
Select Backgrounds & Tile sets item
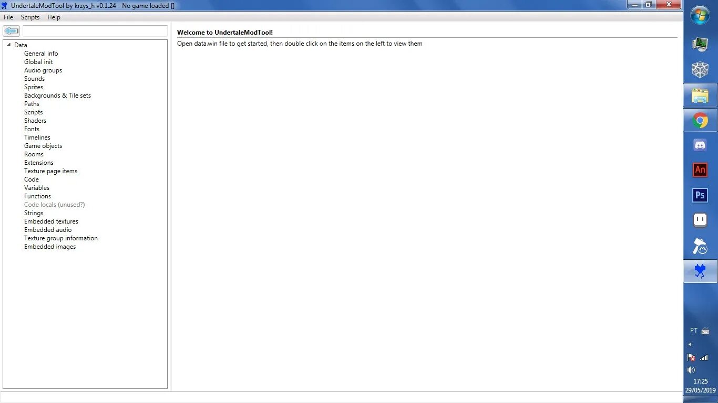pos(57,96)
